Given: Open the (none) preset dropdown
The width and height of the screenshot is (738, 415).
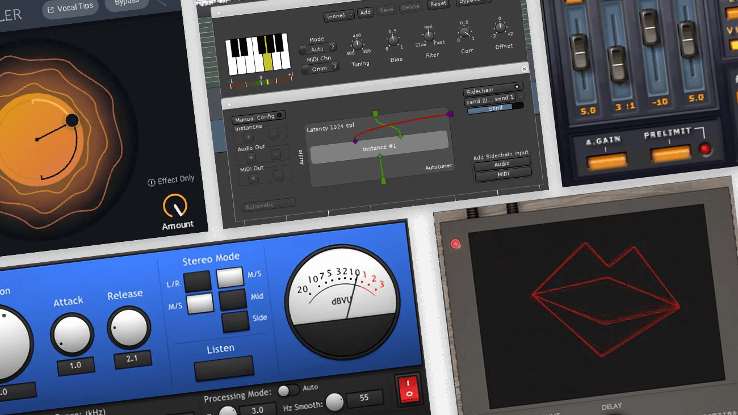Looking at the screenshot, I should point(338,16).
